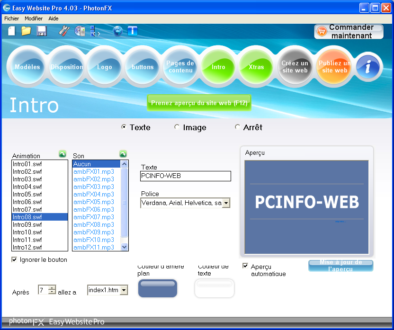The image size is (394, 330).
Task: Open the green Xtras step bubble
Action: coord(256,67)
